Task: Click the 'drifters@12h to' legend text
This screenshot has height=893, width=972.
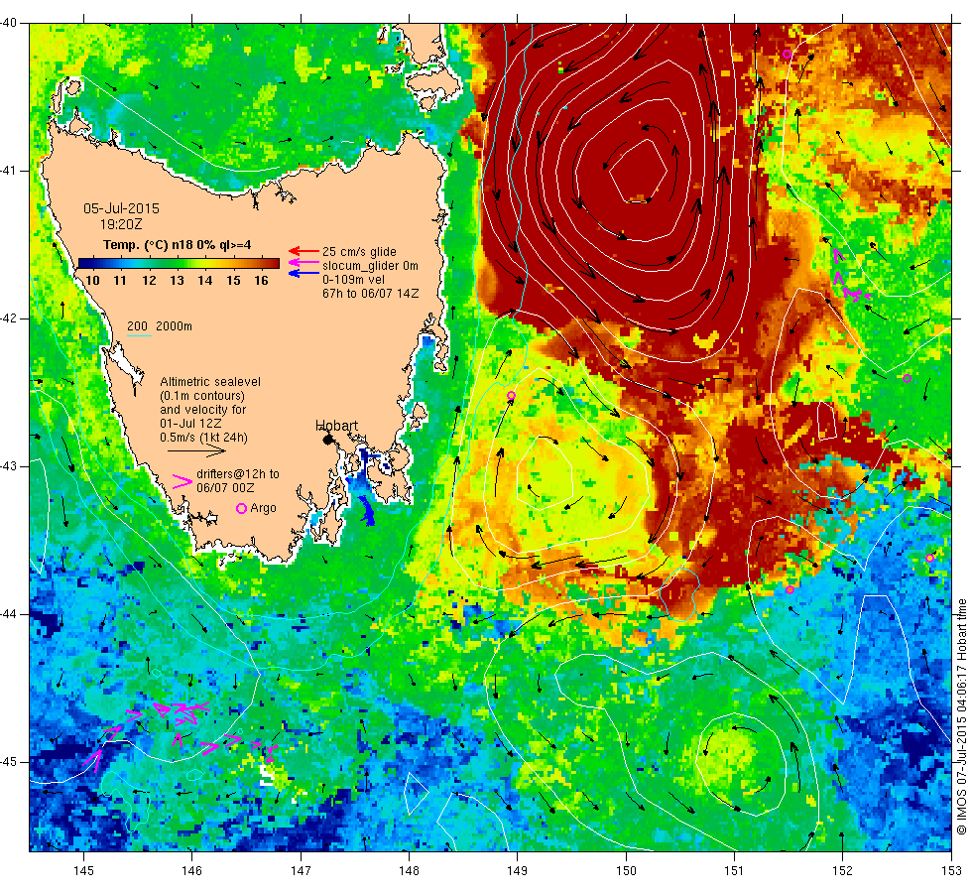Action: [x=238, y=474]
